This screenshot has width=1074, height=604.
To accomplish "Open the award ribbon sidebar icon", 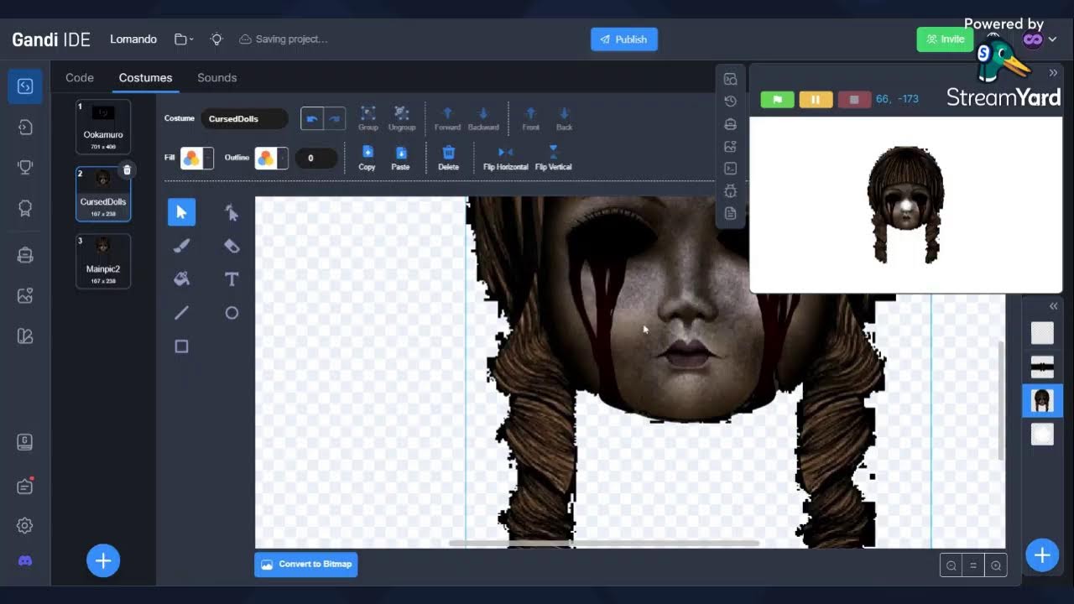I will click(25, 209).
